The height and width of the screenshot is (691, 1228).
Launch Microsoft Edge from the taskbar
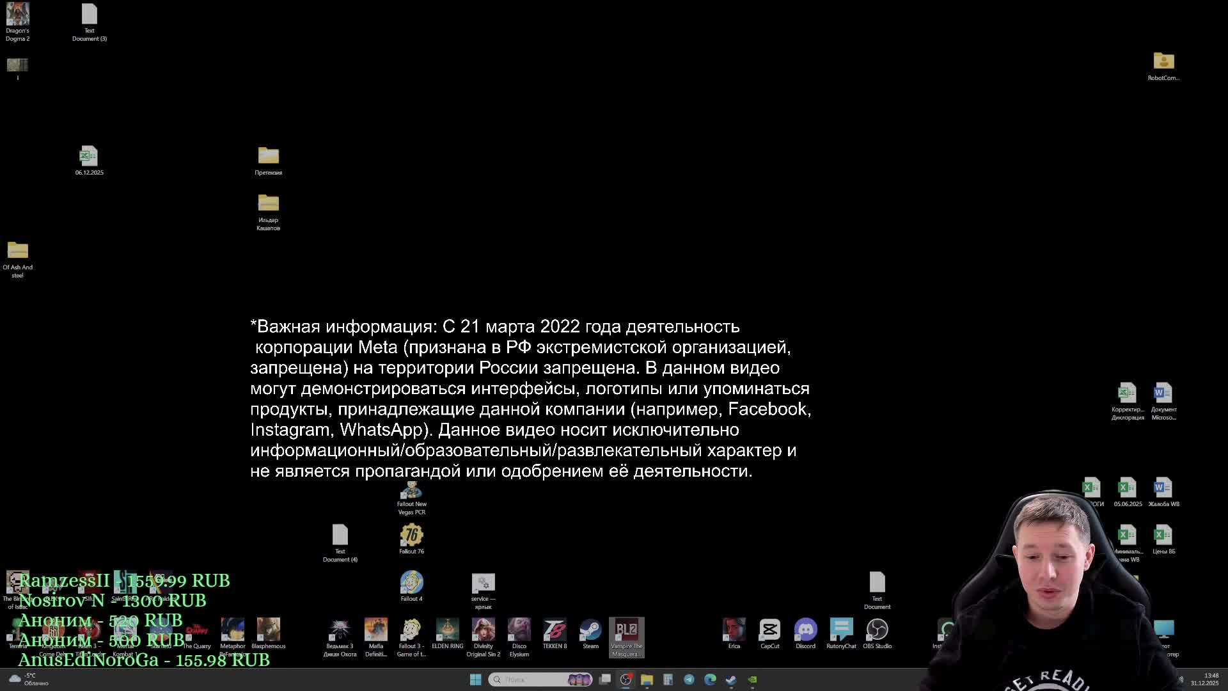(709, 679)
